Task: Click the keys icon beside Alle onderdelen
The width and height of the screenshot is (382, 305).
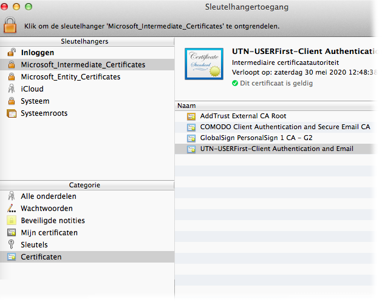Action: 12,196
